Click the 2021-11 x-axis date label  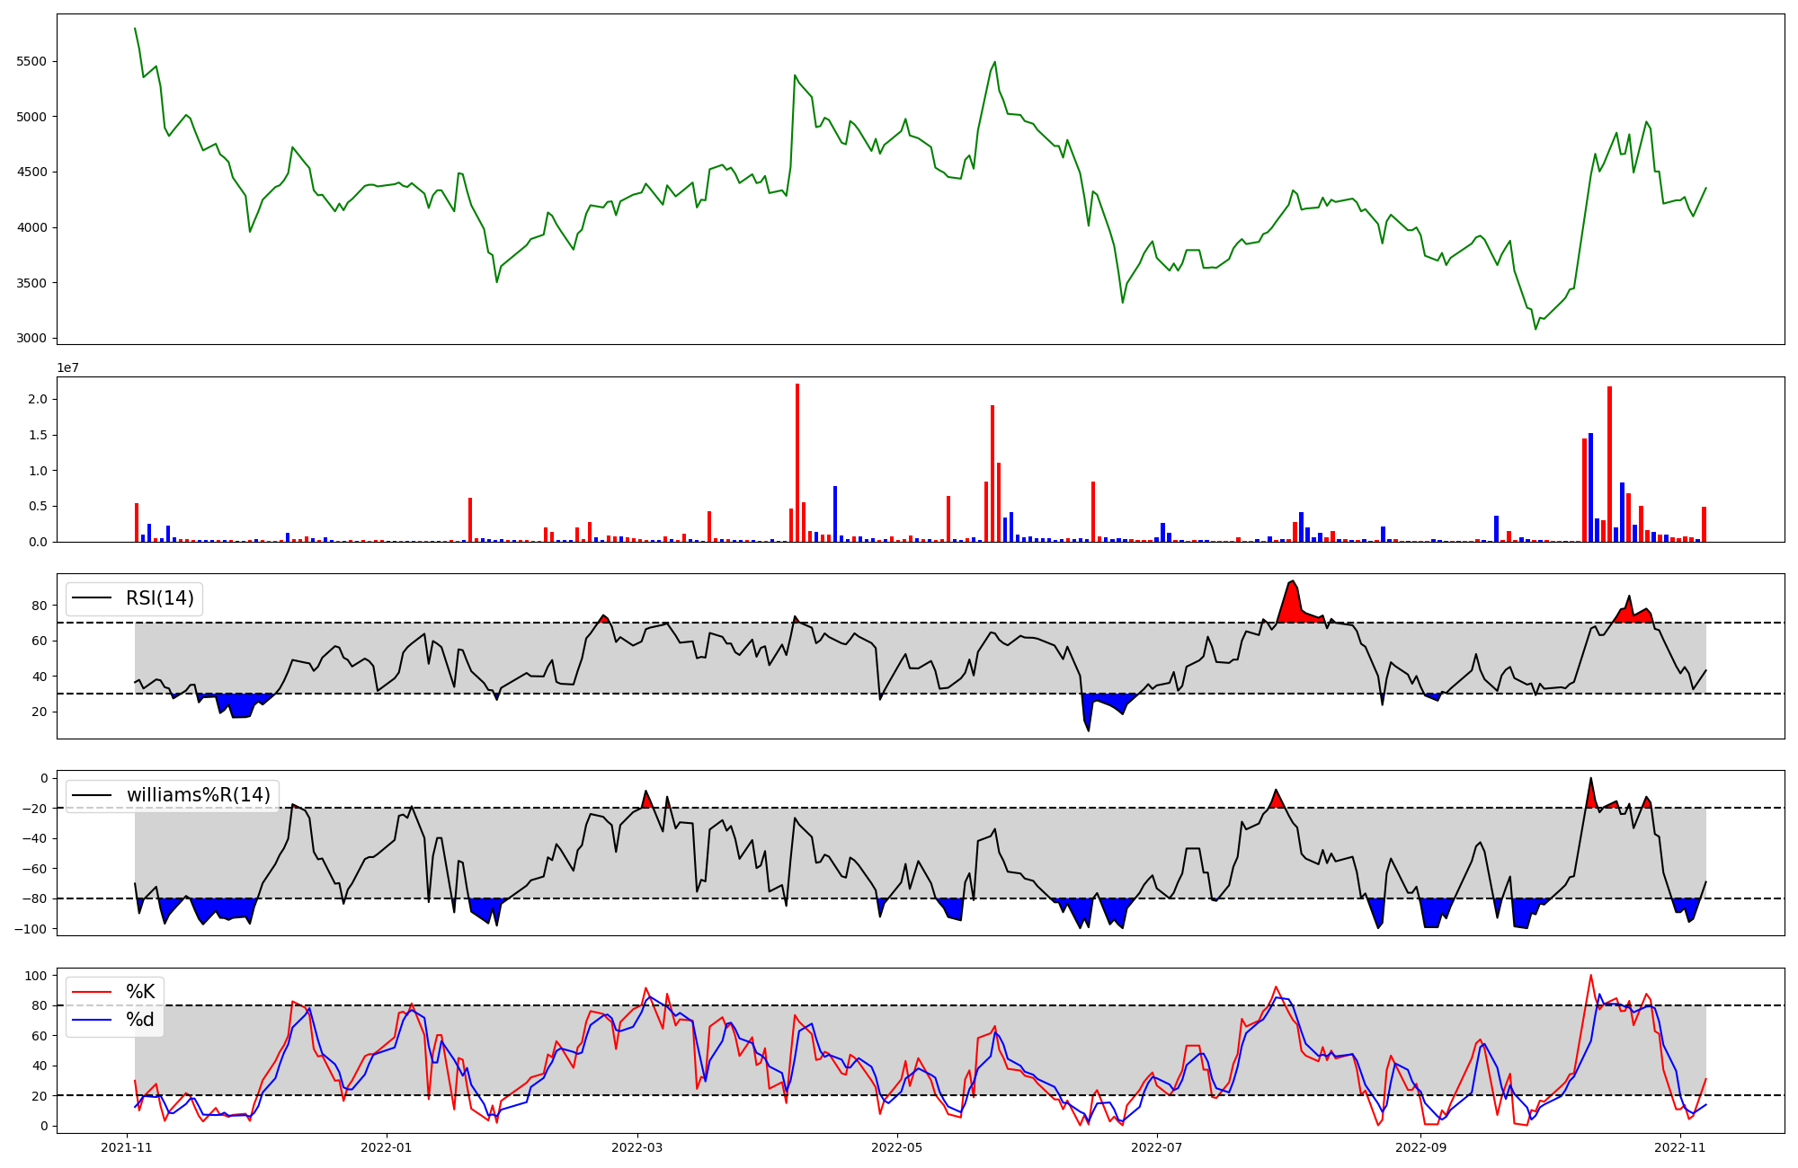[x=127, y=1147]
